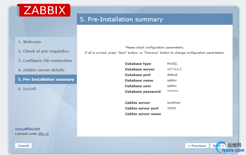Click the Cancel button
The image size is (246, 155).
[23, 146]
